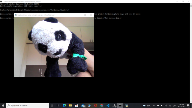Open the notification Action Center
Screen dimensions: 192x108
[x=188, y=106]
